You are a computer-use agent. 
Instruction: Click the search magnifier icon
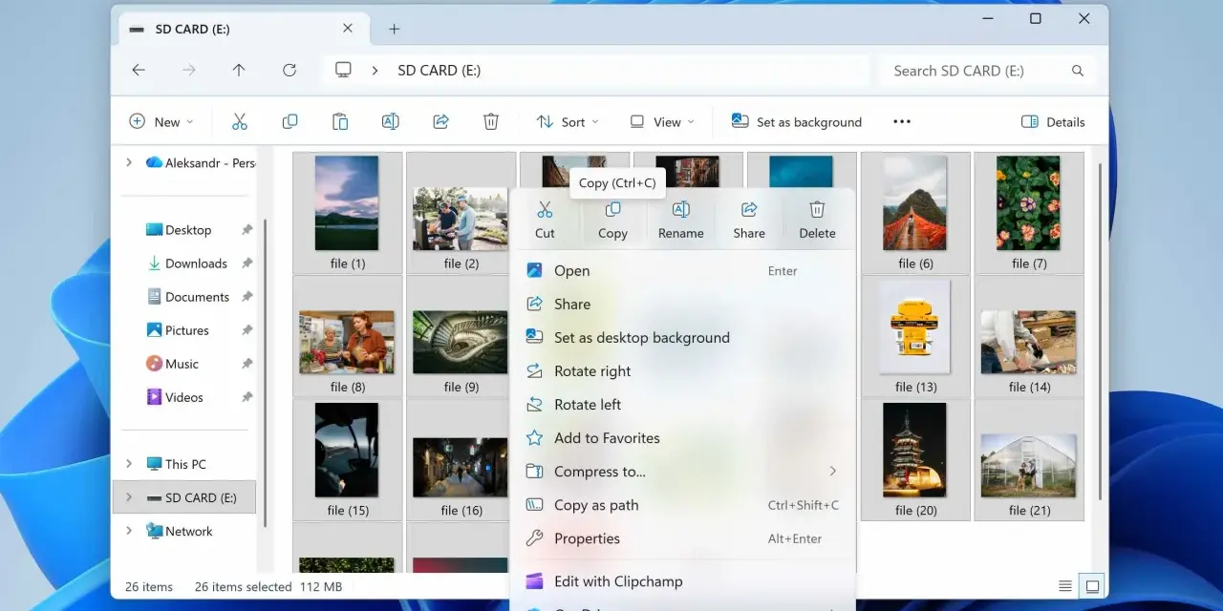[1078, 71]
